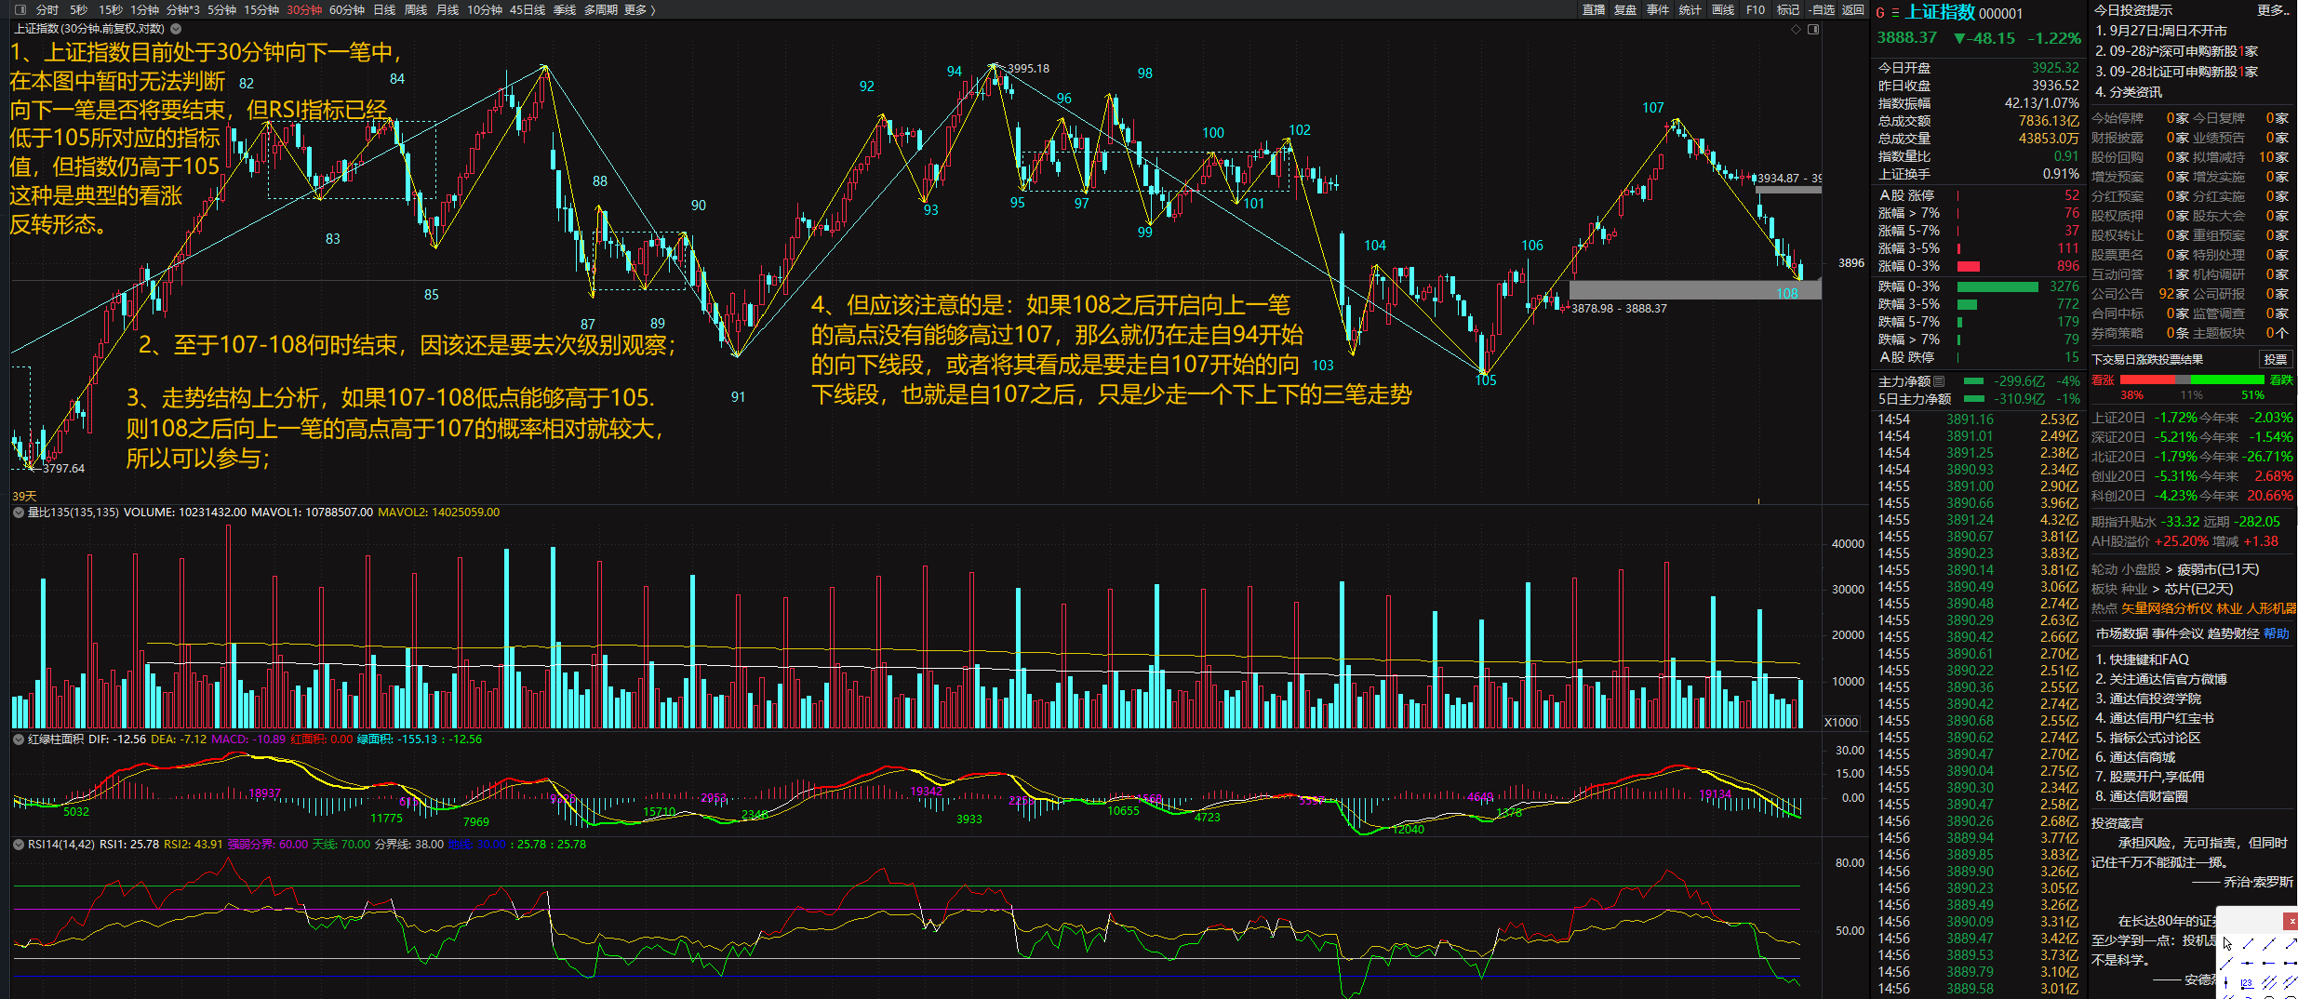Open the 帮助 help link

click(2277, 633)
